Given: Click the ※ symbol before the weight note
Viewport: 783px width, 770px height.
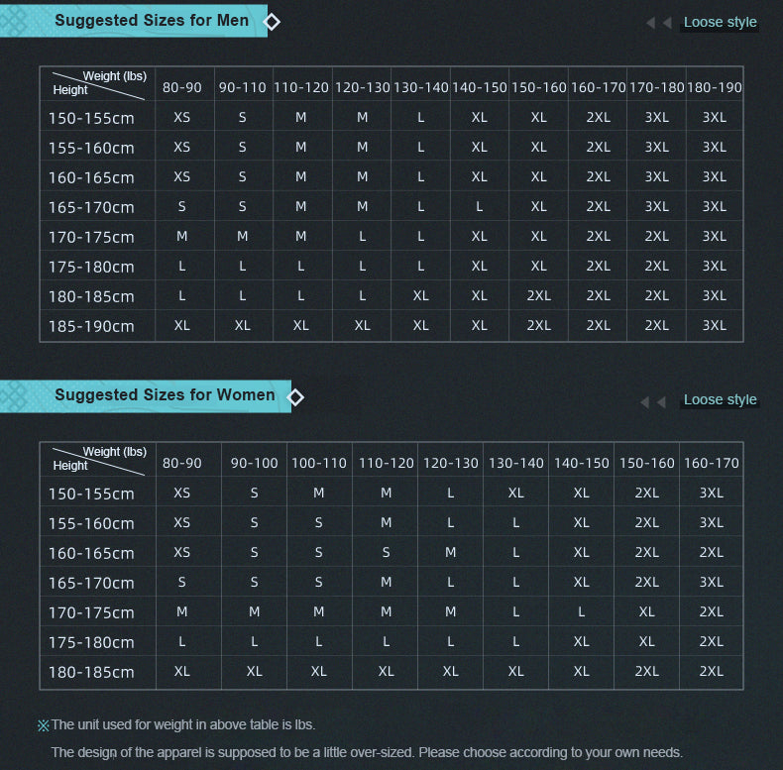Looking at the screenshot, I should pos(43,725).
